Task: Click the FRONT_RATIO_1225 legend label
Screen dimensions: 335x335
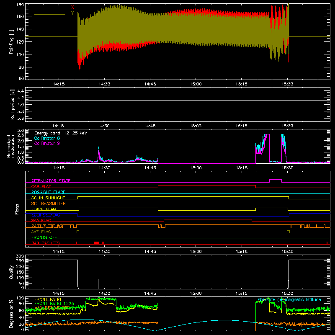Action: [54, 304]
